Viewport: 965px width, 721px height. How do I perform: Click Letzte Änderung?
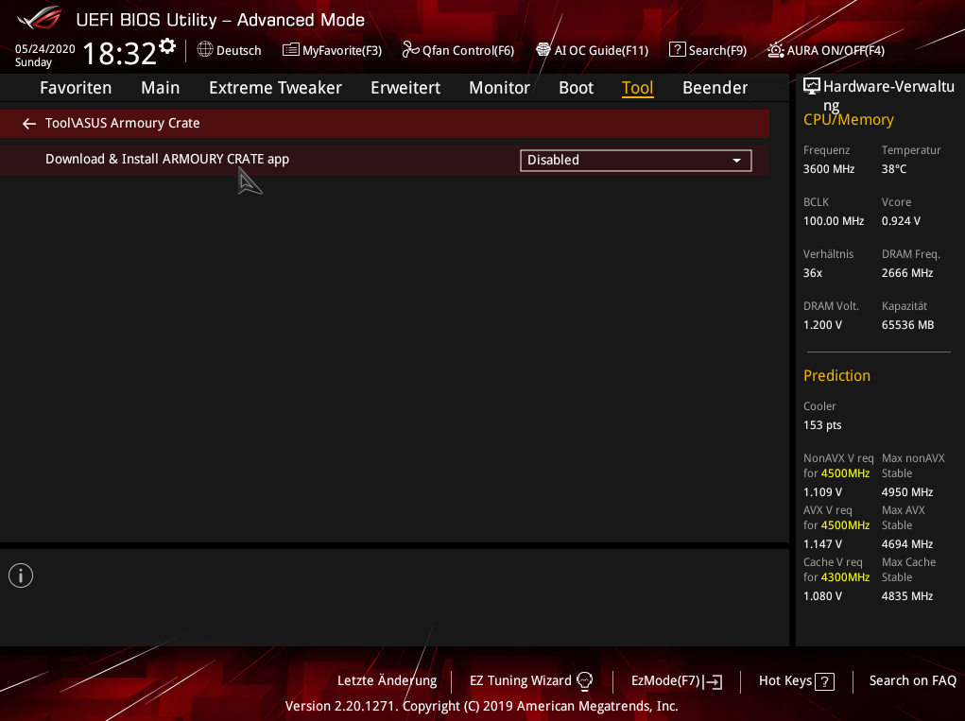click(388, 680)
